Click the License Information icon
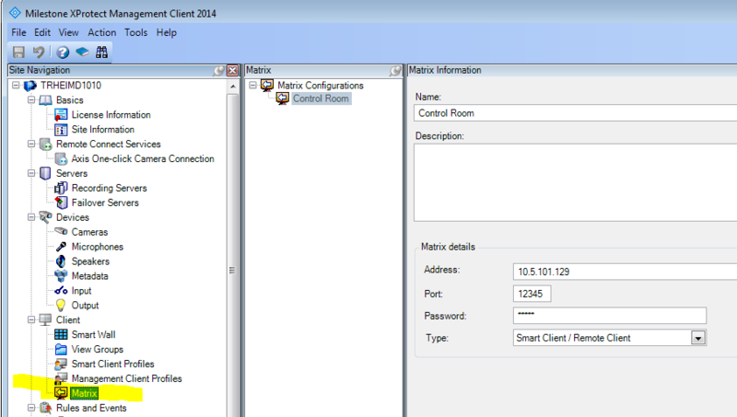This screenshot has width=737, height=417. coord(61,114)
